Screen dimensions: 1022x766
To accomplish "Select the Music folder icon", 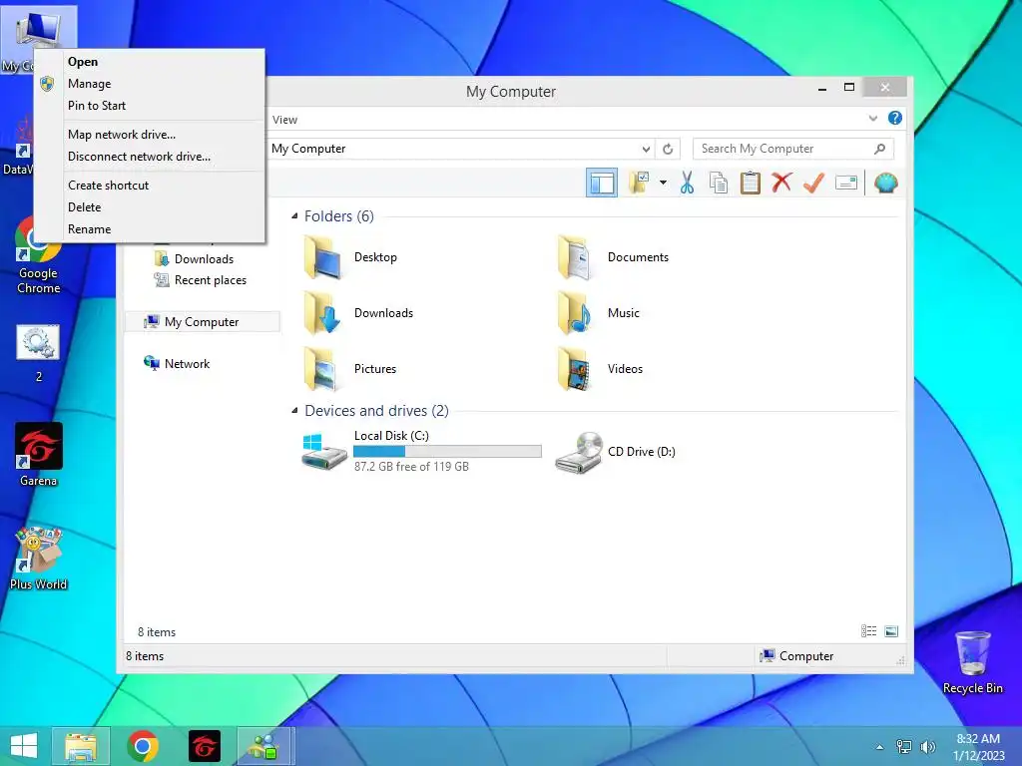I will click(x=576, y=313).
